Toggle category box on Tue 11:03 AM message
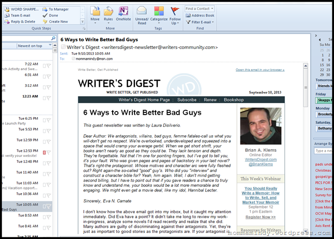Viewport: 334px width, 239px height. (x=44, y=185)
